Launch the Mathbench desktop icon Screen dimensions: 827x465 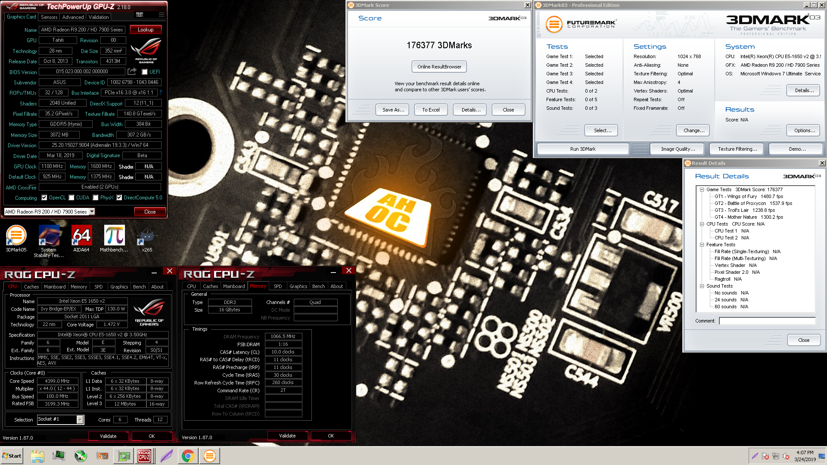point(114,239)
